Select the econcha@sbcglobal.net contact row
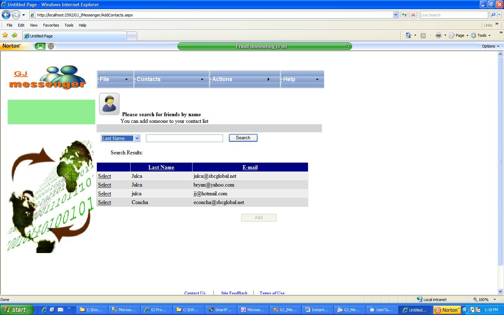The height and width of the screenshot is (315, 504). coord(104,202)
